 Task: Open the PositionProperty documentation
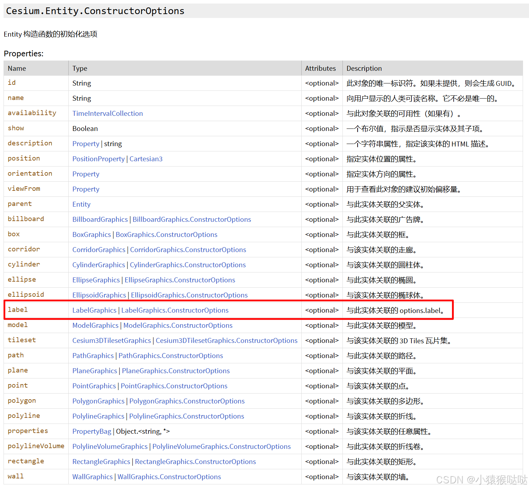(98, 159)
